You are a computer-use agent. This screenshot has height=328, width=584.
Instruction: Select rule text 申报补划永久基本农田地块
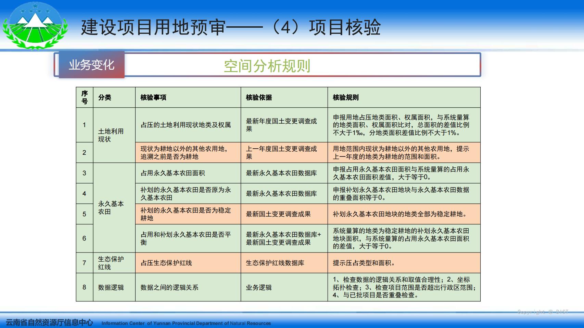[404, 193]
